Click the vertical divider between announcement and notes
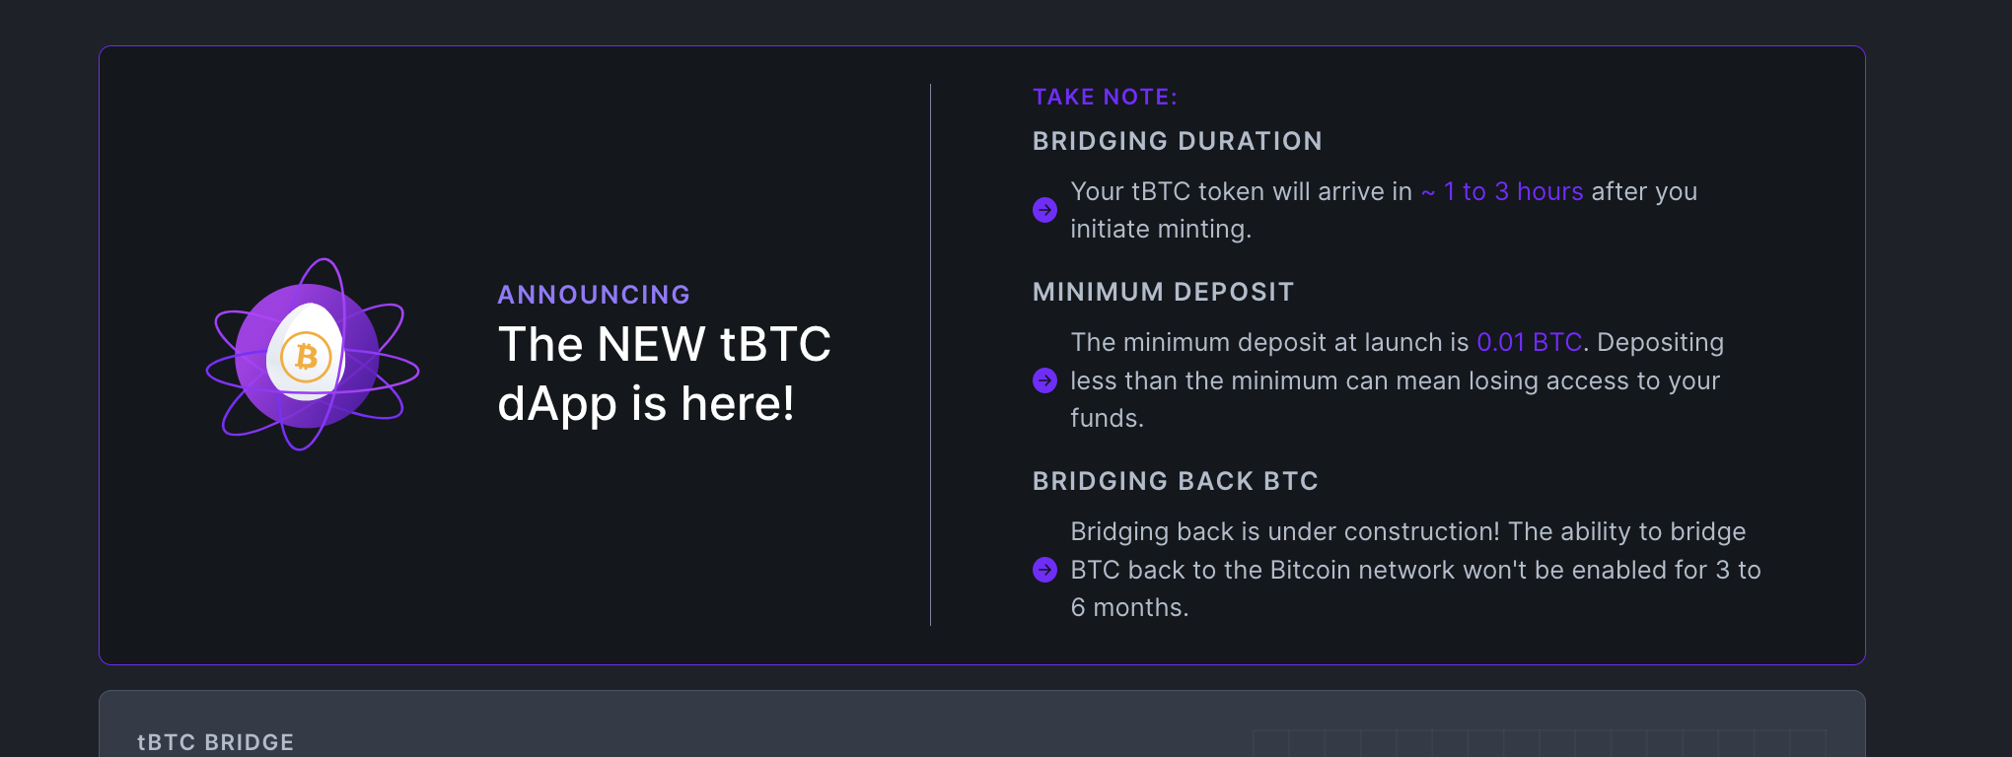The width and height of the screenshot is (2012, 757). tap(931, 355)
